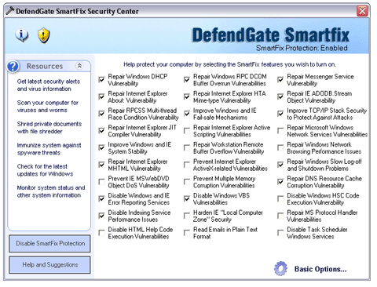The height and width of the screenshot is (287, 377).
Task: Toggle Repair RPCSS Multi-thread Race Condition checkbox
Action: click(x=101, y=114)
